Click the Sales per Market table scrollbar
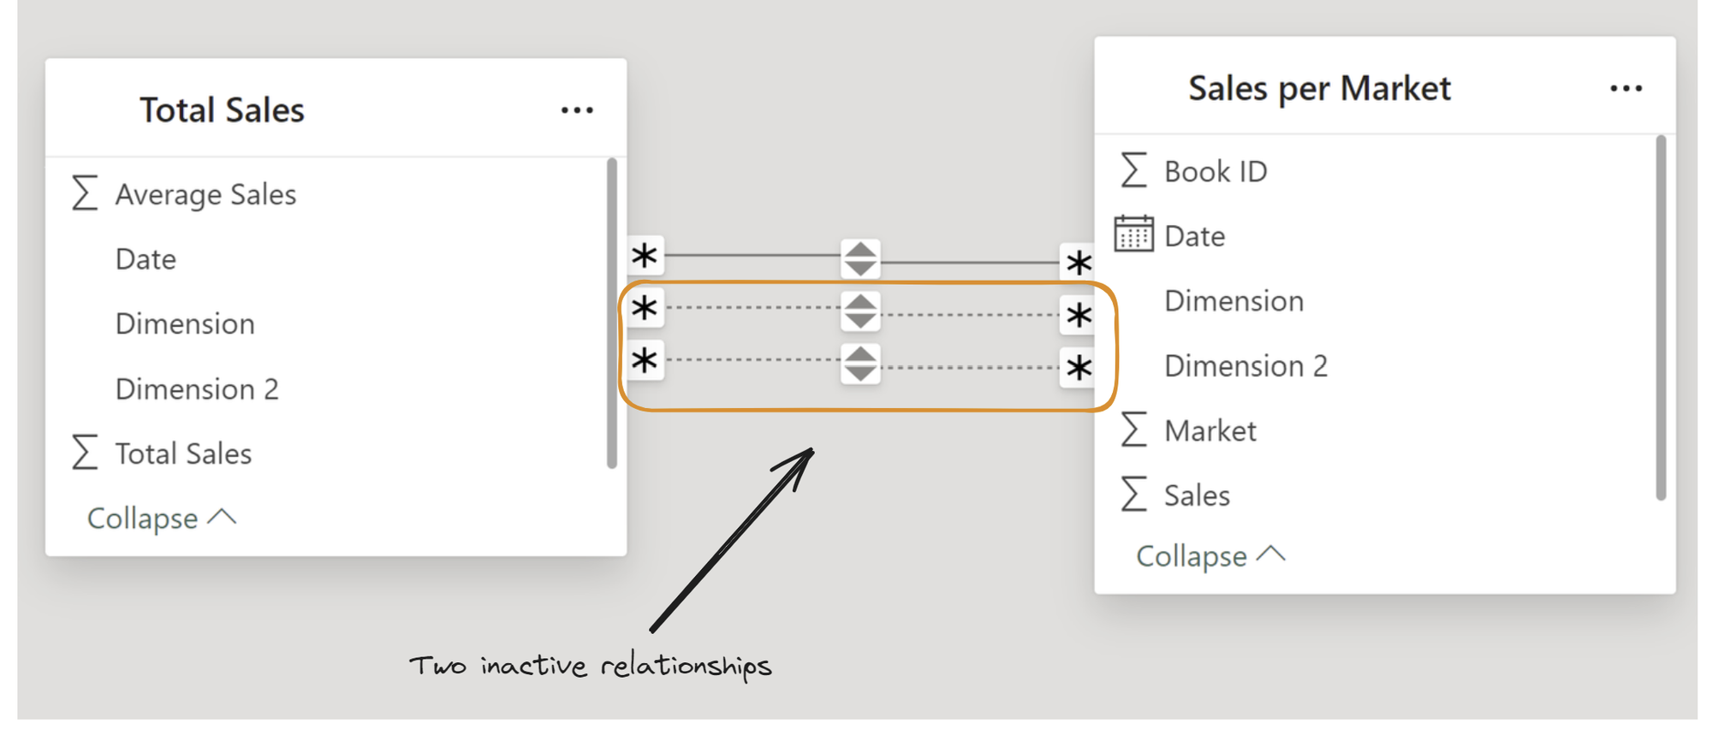 tap(1661, 317)
